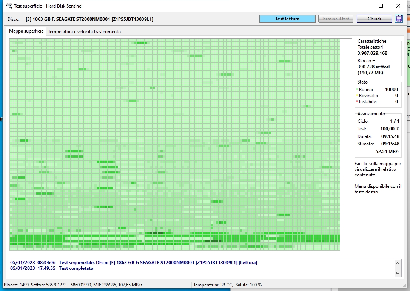Start the Test lettura button

pos(287,19)
